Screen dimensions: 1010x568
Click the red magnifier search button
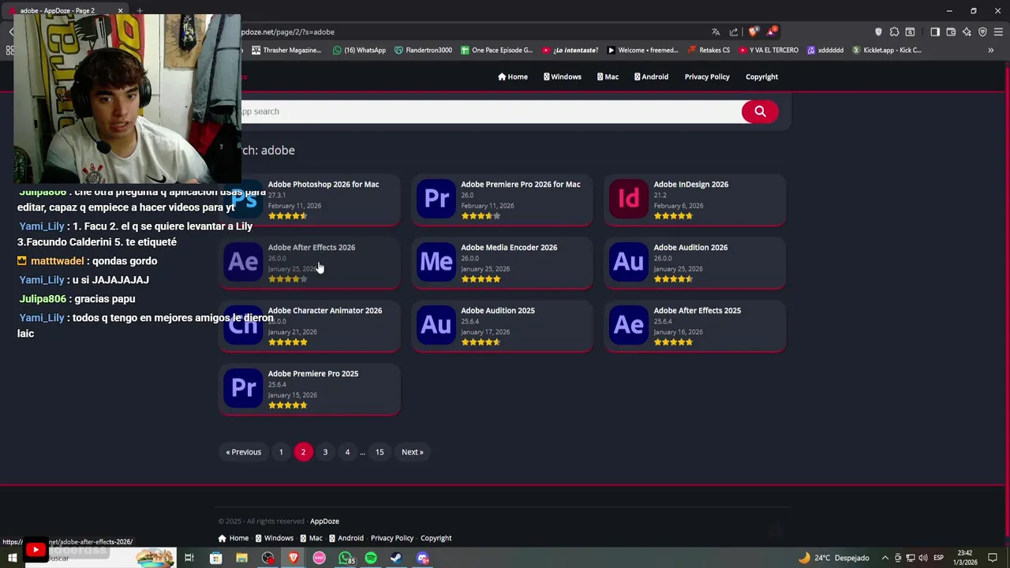coord(760,111)
